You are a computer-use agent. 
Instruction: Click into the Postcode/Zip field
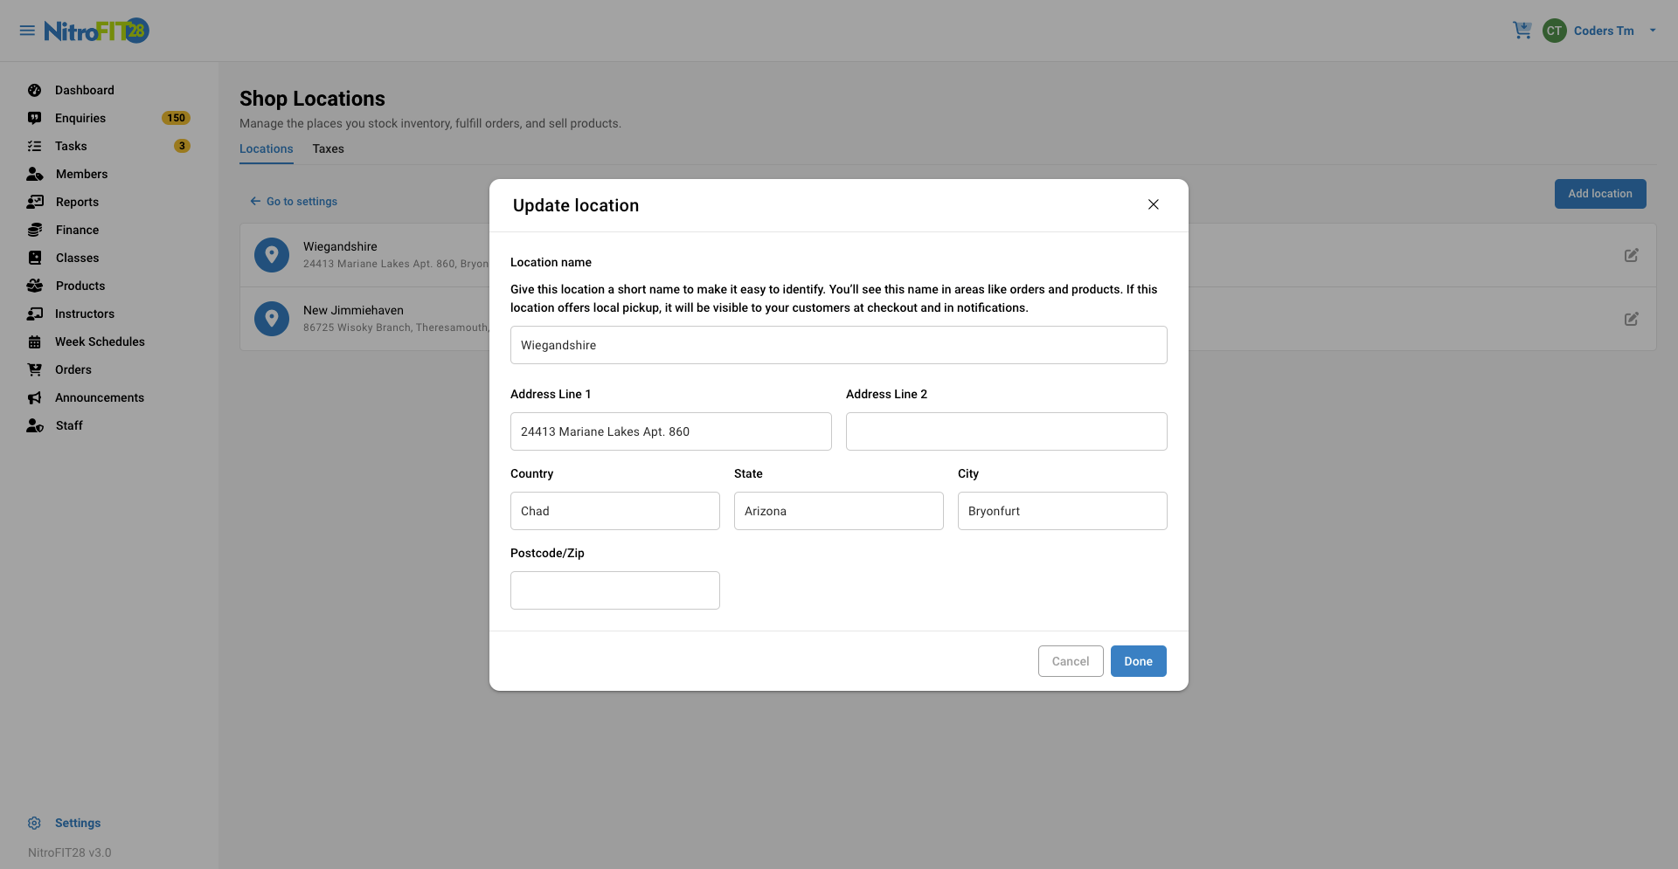614,590
